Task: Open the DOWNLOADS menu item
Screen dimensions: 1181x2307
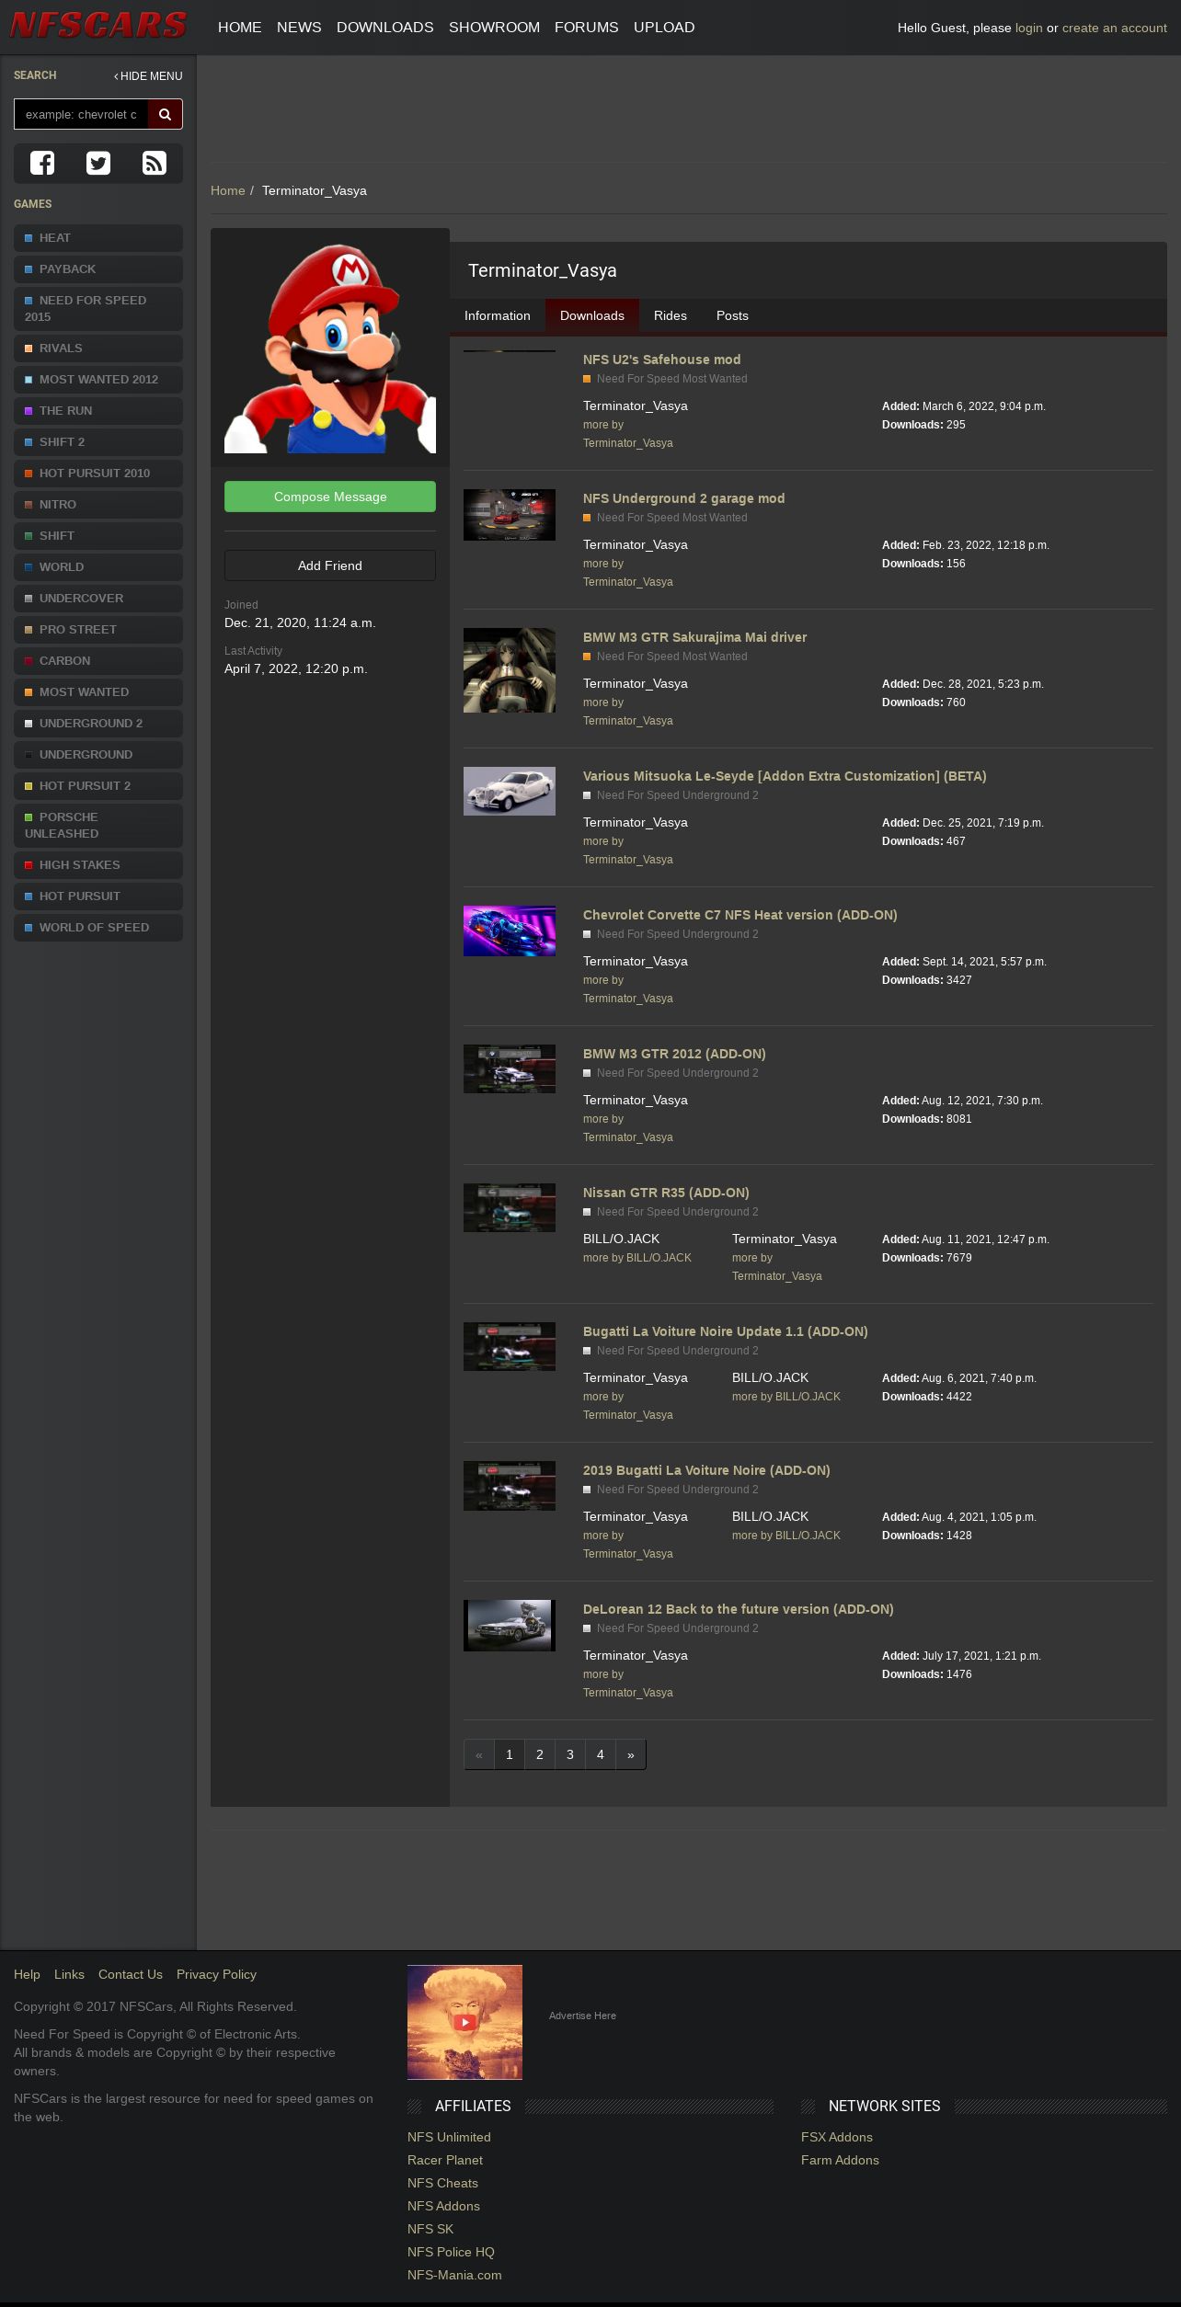Action: click(385, 28)
